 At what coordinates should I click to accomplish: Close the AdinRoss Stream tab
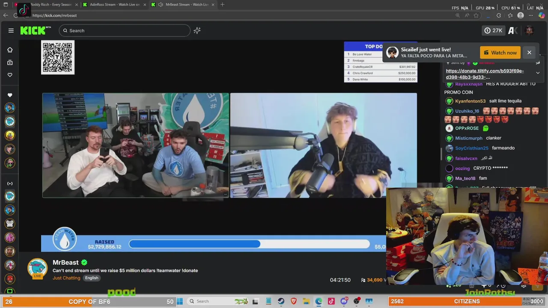pyautogui.click(x=145, y=4)
